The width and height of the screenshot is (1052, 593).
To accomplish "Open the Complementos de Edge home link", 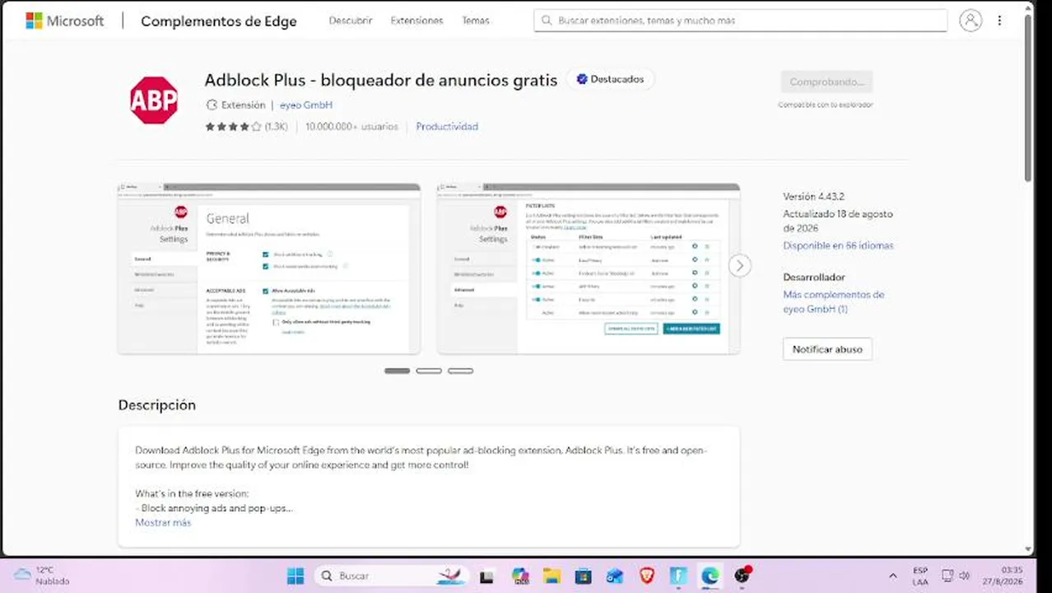I will pos(218,21).
